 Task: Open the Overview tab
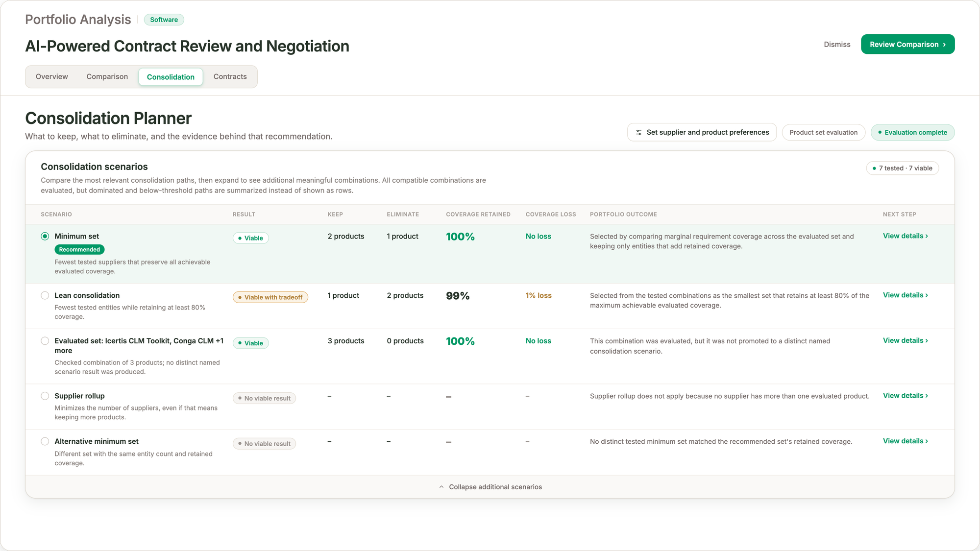(x=51, y=76)
